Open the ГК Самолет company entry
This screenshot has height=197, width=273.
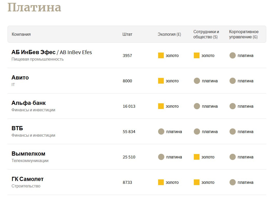[x=27, y=179]
